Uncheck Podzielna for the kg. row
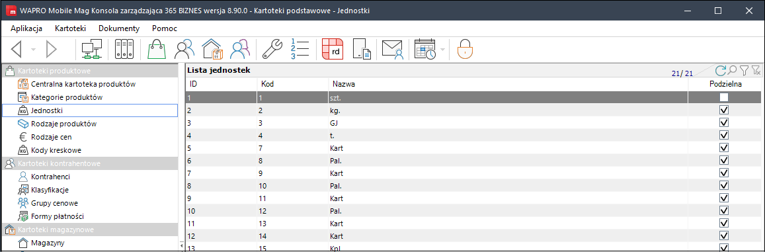Image resolution: width=765 pixels, height=252 pixels. coord(724,110)
